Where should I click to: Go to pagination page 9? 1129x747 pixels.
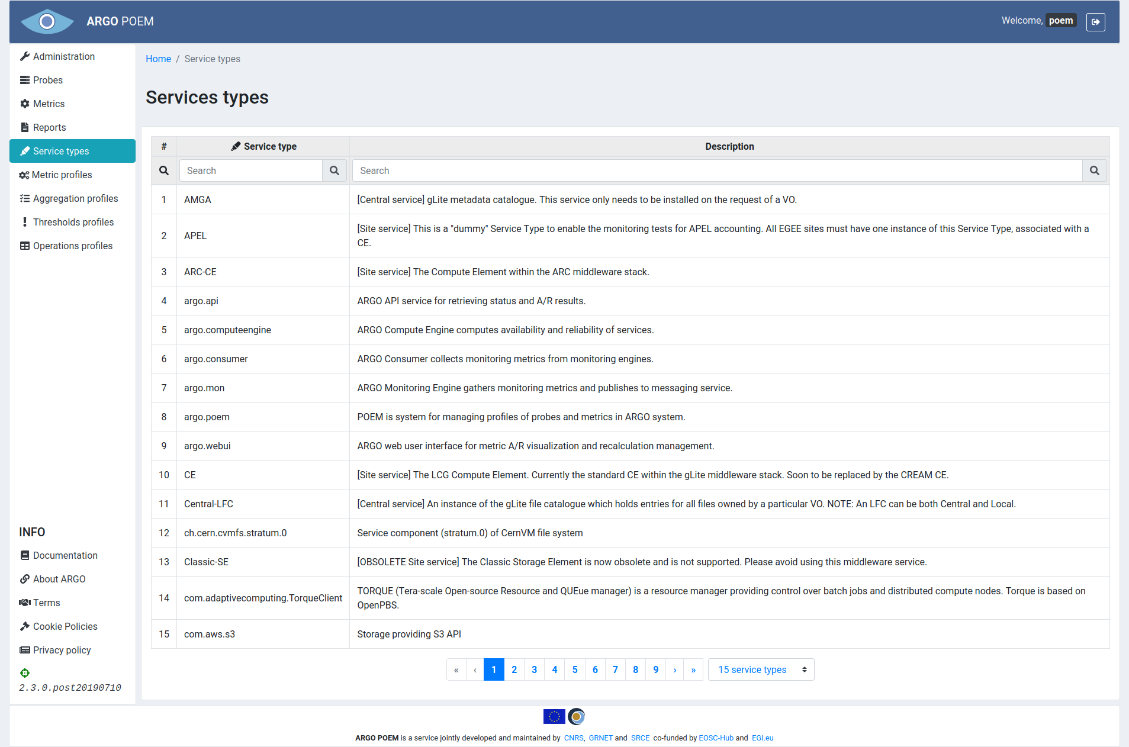point(655,669)
